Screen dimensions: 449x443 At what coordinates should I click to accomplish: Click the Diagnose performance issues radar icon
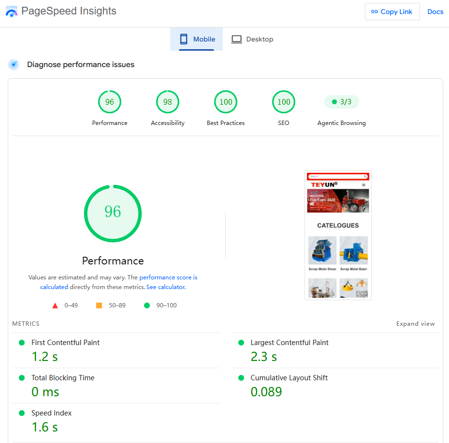coord(14,65)
